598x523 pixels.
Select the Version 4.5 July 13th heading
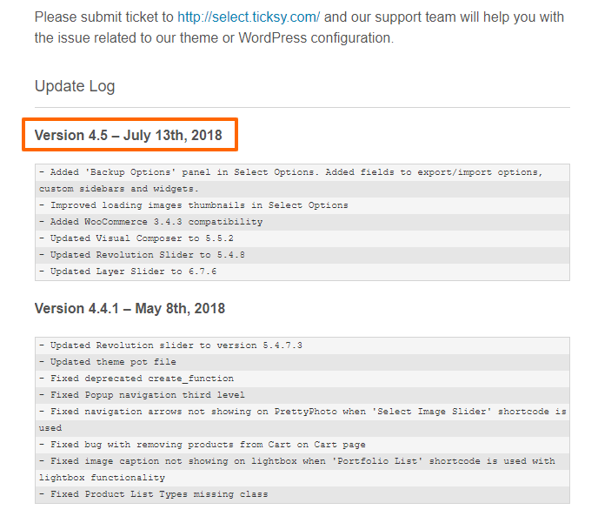[129, 135]
